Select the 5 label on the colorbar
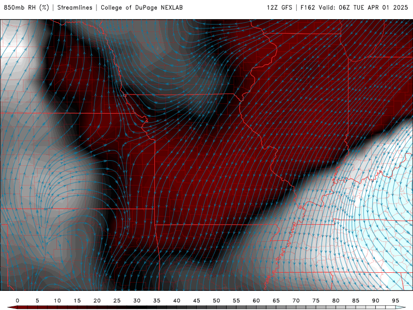The height and width of the screenshot is (310, 413). click(x=37, y=301)
